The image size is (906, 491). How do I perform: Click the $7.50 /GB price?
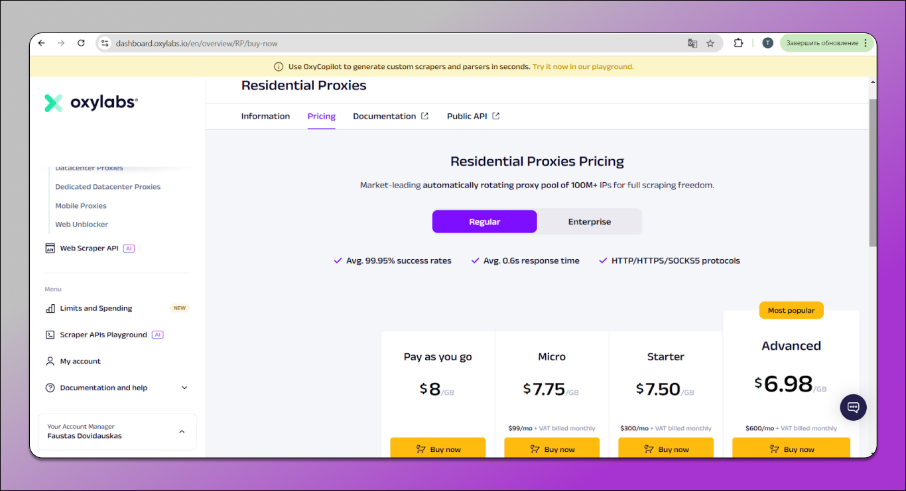665,389
